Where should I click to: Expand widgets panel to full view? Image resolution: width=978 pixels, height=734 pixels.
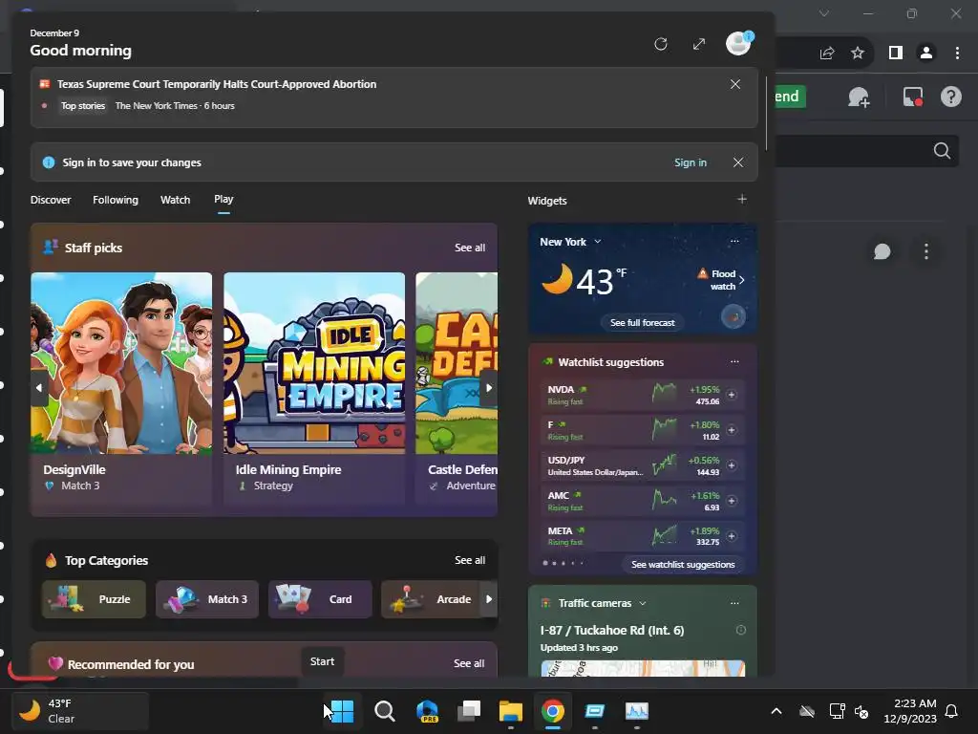(x=698, y=44)
